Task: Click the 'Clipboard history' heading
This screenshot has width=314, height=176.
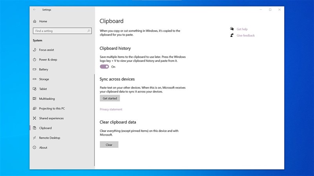Action: coord(115,48)
